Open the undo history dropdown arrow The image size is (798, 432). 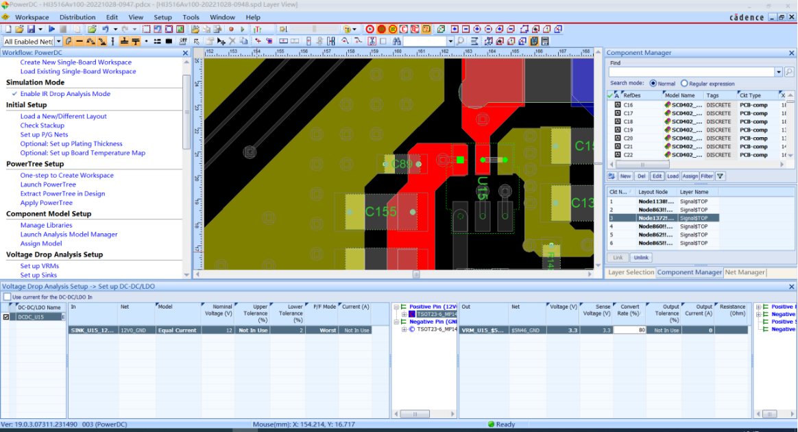coord(115,29)
